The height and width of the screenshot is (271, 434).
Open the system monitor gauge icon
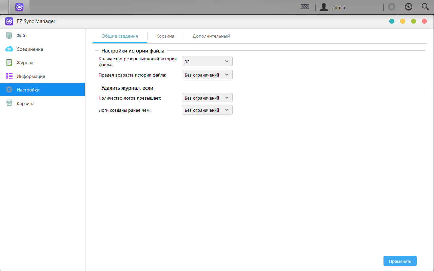[x=409, y=7]
